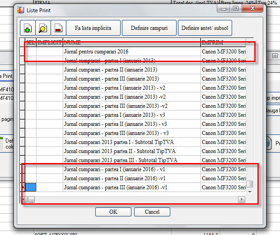Viewport: 280px width, 235px height.
Task: Click the Liste Print title bar icon
Action: [x=20, y=9]
